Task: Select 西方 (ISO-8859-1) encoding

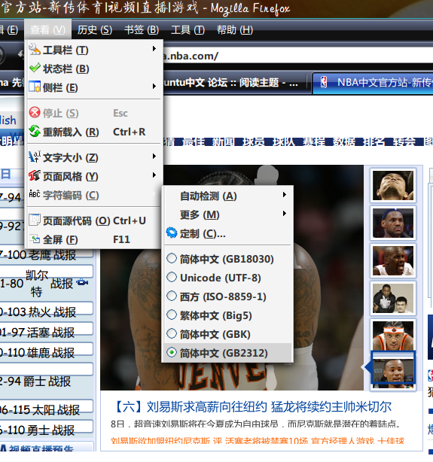Action: tap(227, 296)
